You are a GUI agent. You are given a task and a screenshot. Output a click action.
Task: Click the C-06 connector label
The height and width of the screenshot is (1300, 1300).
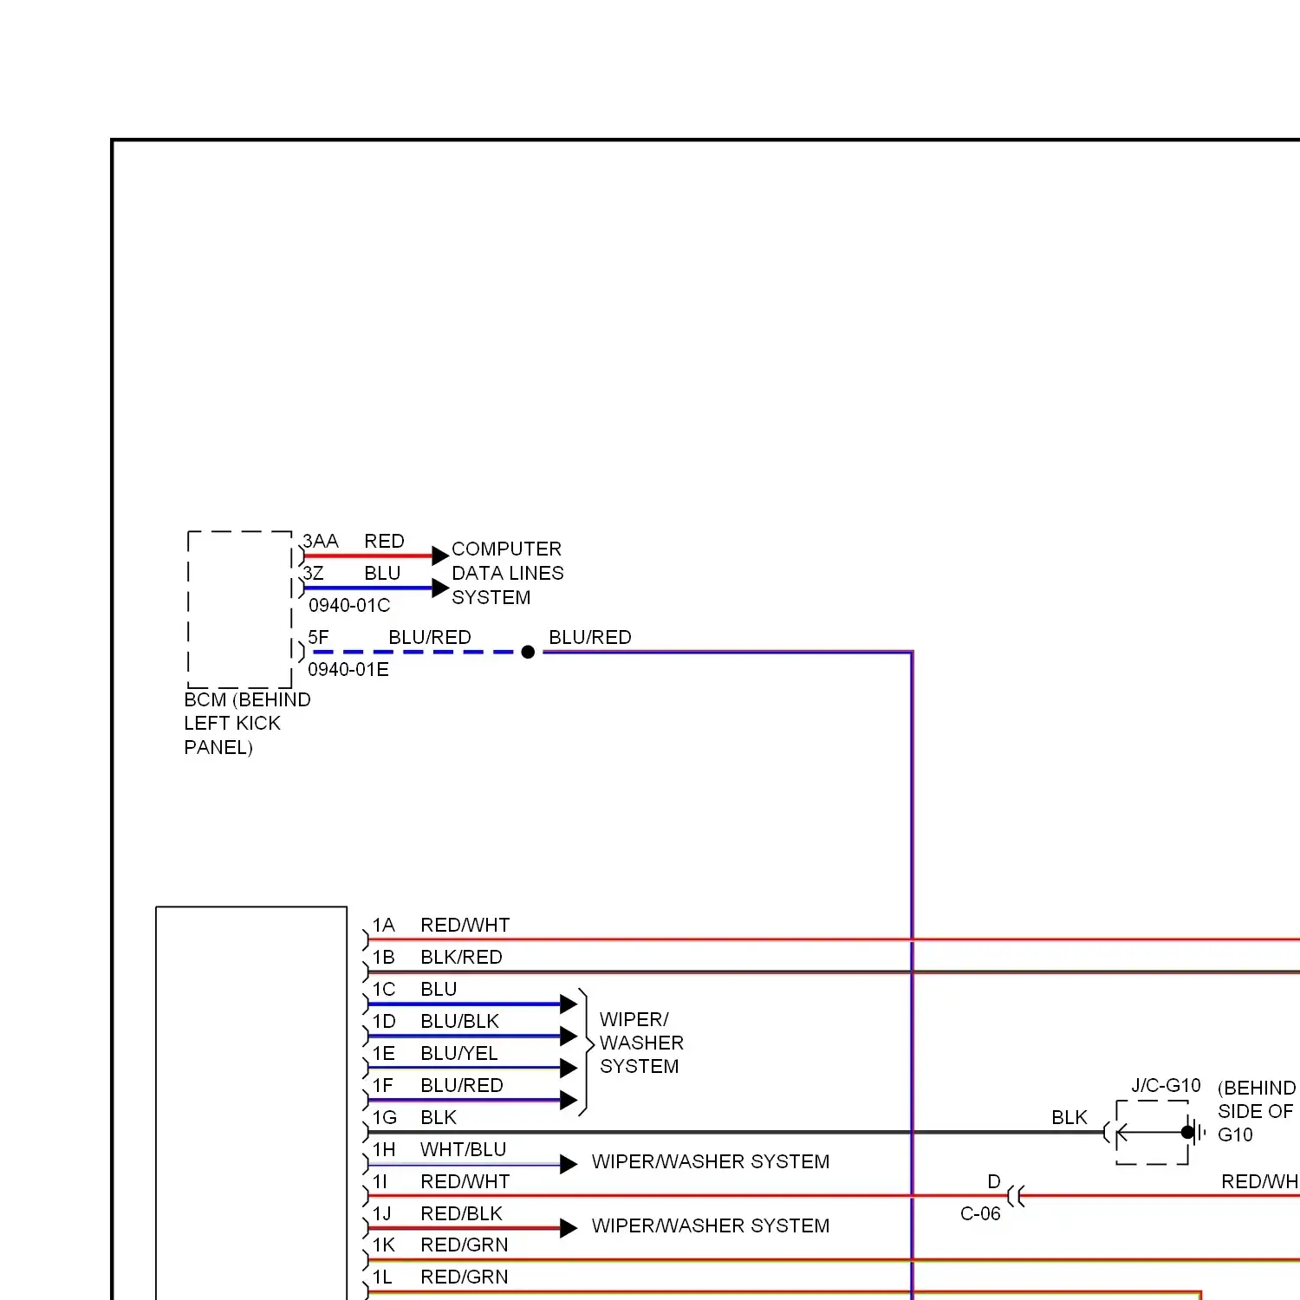(x=980, y=1213)
